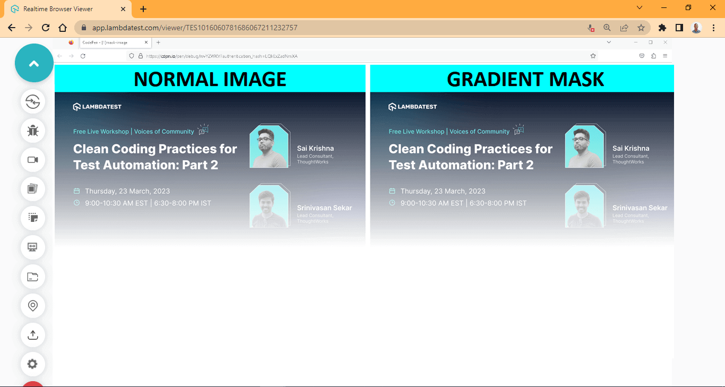Click 'Thursday, 23 March, 2023' in Normal Image banner
This screenshot has width=725, height=387.
[x=127, y=191]
